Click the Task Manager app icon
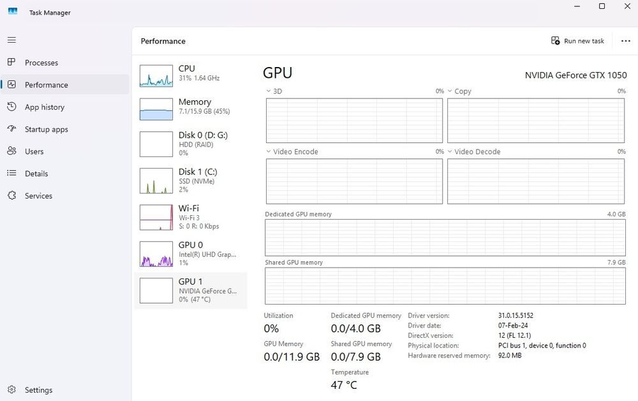This screenshot has height=401, width=638. click(13, 11)
